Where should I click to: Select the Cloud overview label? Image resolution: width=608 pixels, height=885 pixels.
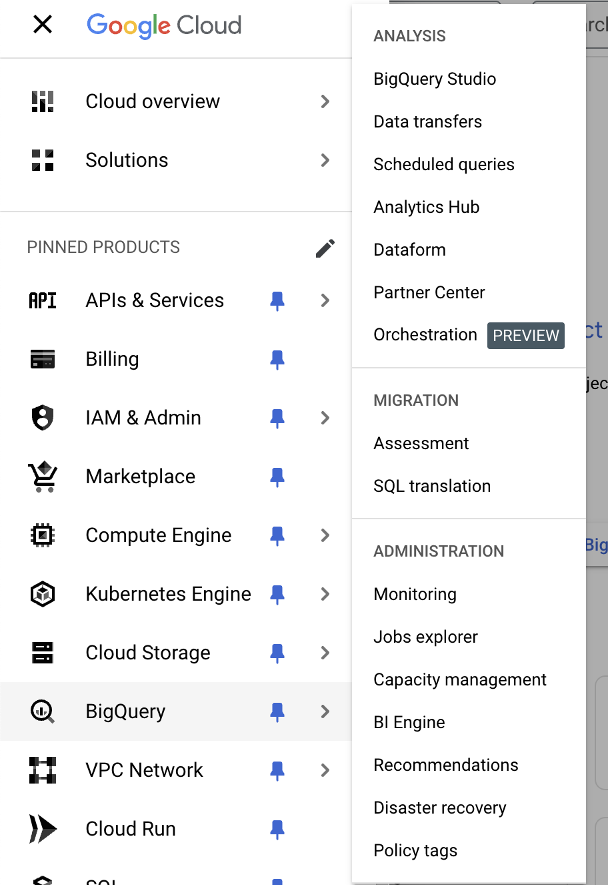click(153, 101)
